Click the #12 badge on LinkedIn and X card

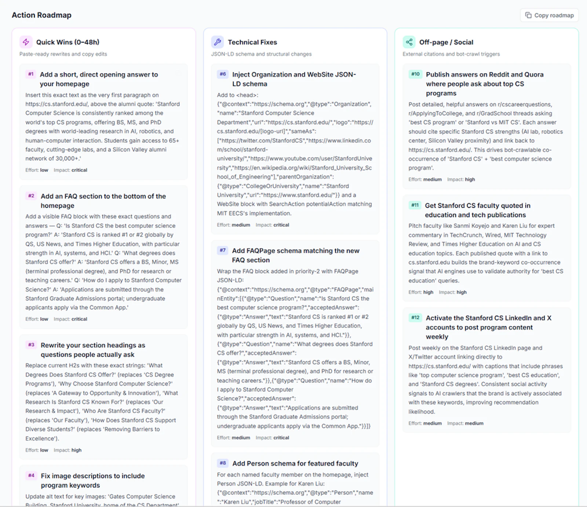(415, 318)
